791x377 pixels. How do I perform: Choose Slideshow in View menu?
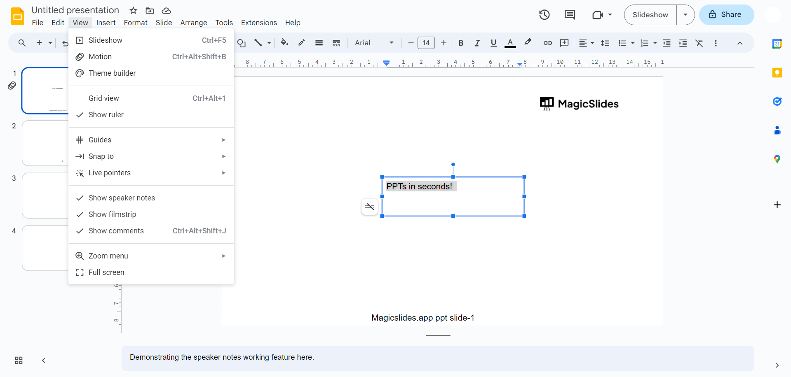(151, 40)
